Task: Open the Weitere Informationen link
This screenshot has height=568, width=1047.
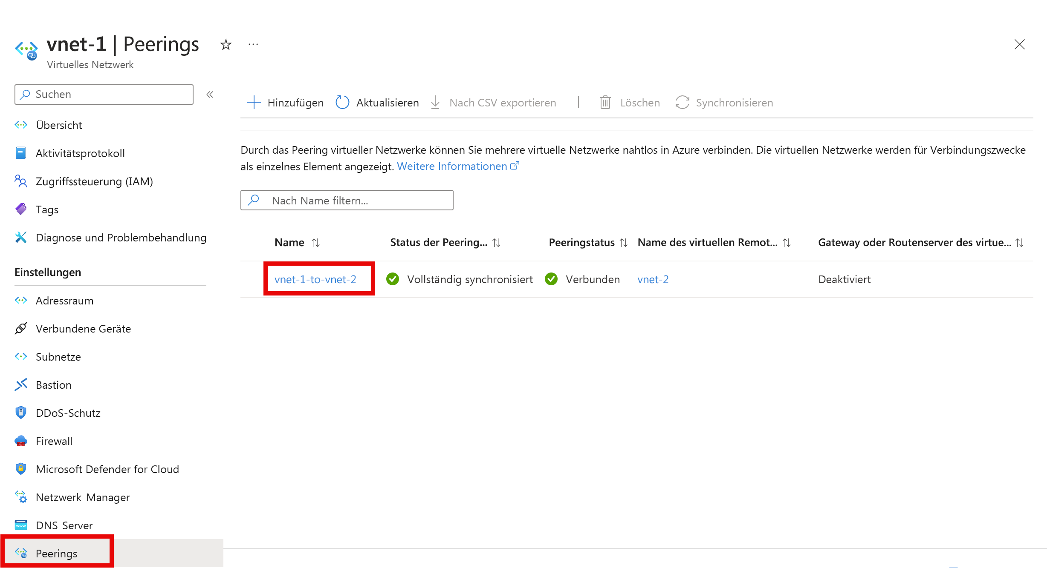Action: [454, 166]
